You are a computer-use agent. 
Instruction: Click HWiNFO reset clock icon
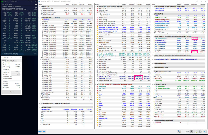tap(191, 132)
